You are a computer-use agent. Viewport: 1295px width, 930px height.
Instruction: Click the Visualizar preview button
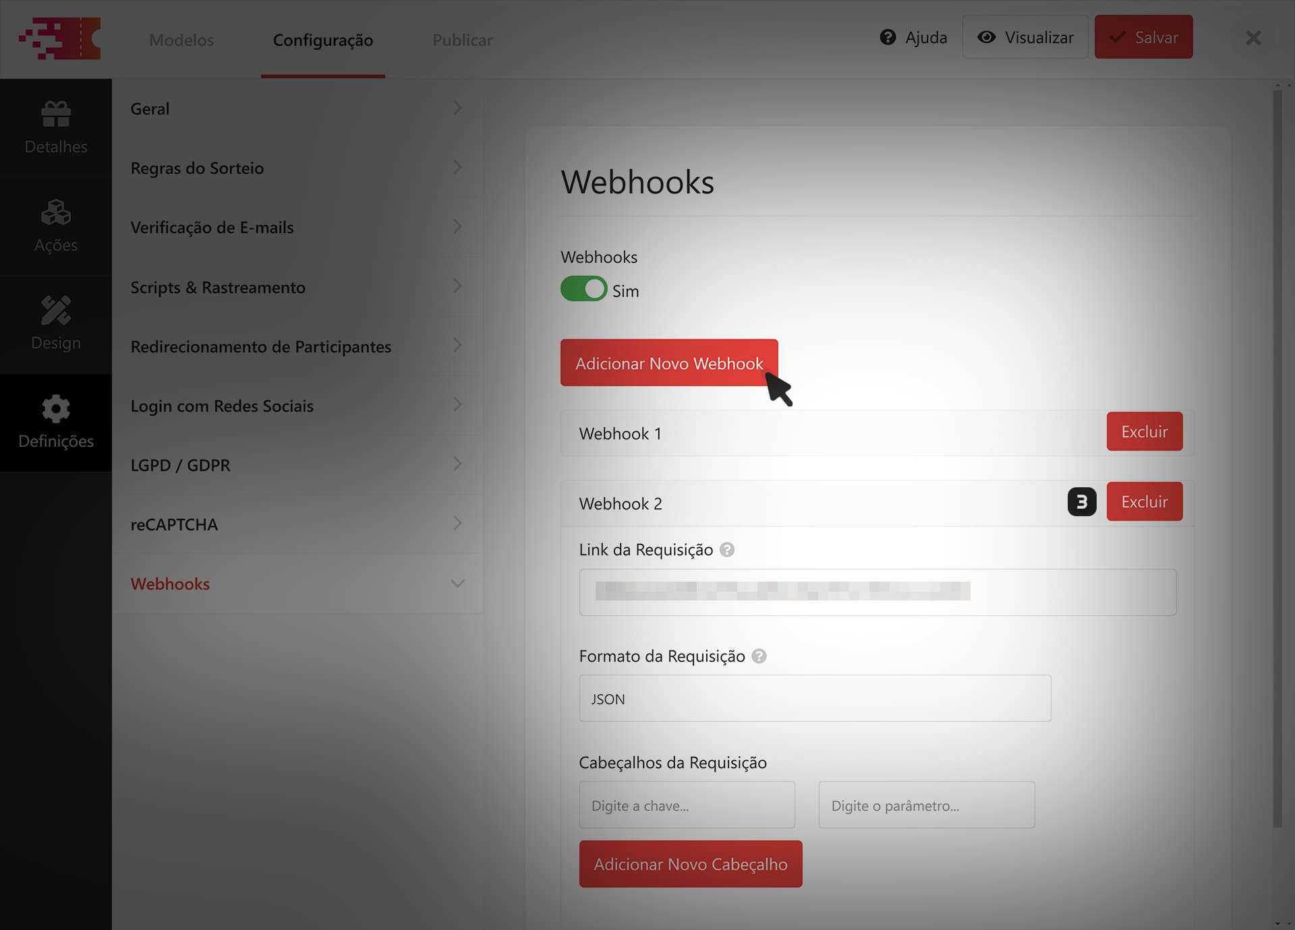pos(1025,37)
